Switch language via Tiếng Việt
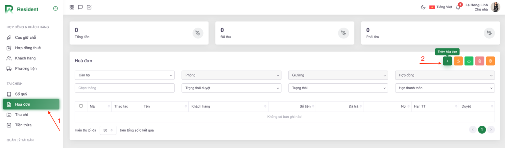This screenshot has width=505, height=148. [441, 7]
